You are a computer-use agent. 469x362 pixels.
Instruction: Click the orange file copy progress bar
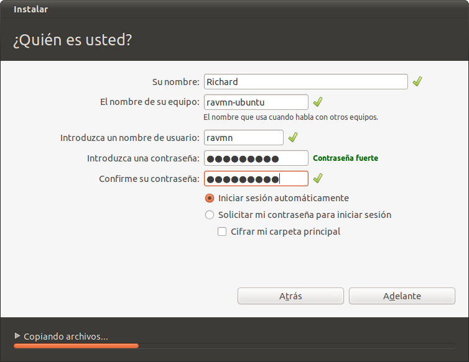coord(76,346)
